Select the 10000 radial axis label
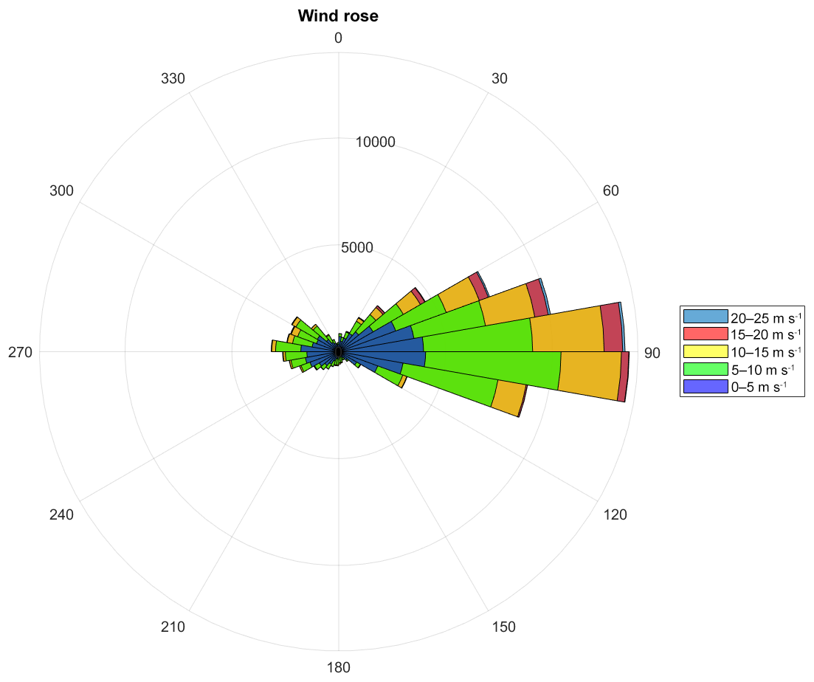Screen dimensions: 814x682 click(375, 142)
